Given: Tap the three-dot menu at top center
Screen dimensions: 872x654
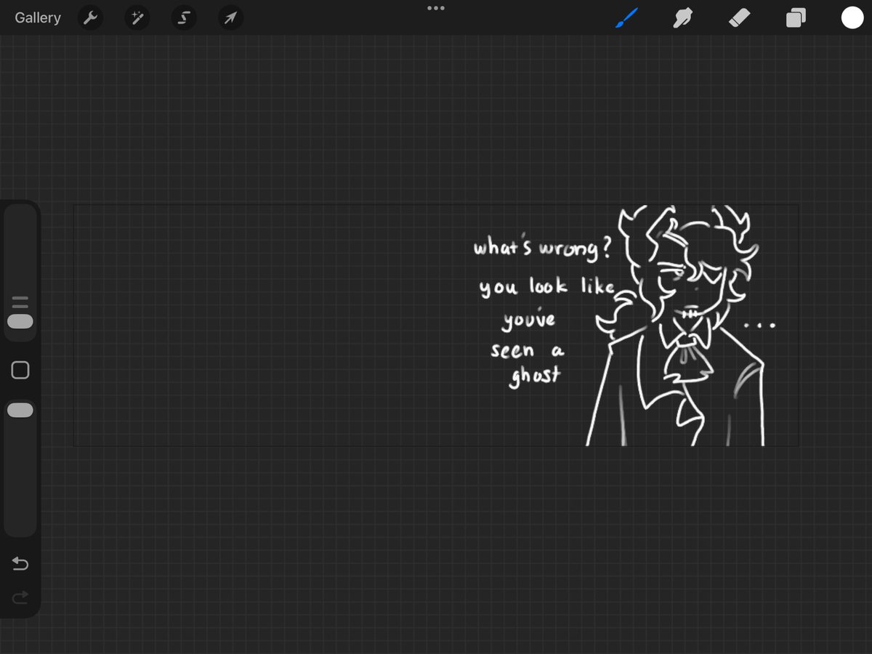Looking at the screenshot, I should tap(436, 8).
